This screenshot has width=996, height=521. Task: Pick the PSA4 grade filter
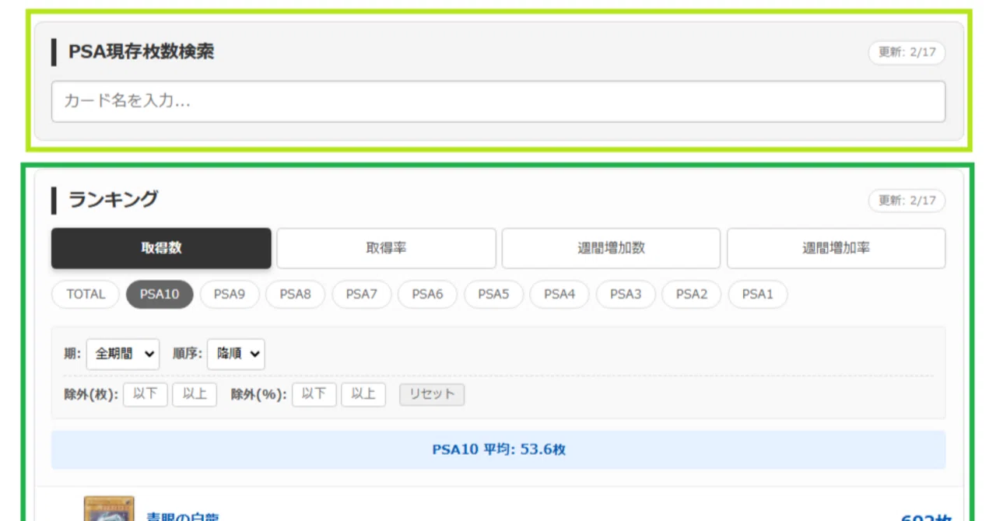click(x=559, y=295)
